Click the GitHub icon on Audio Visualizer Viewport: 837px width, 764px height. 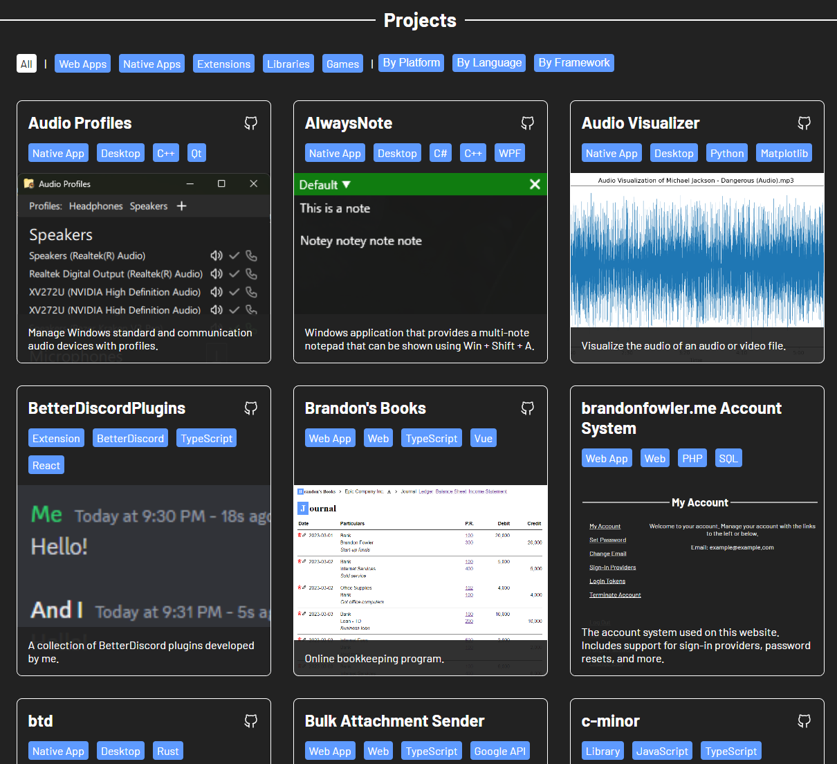[804, 123]
